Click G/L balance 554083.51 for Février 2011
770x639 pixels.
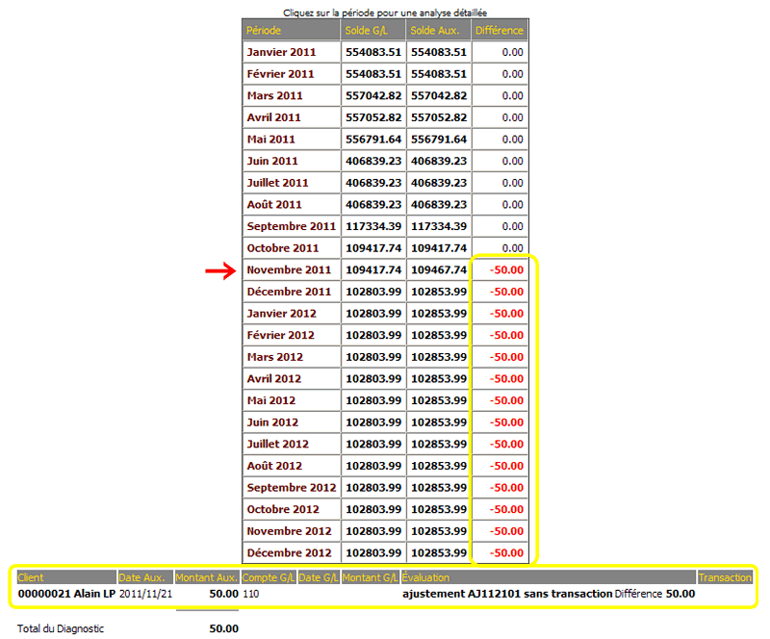pos(373,74)
